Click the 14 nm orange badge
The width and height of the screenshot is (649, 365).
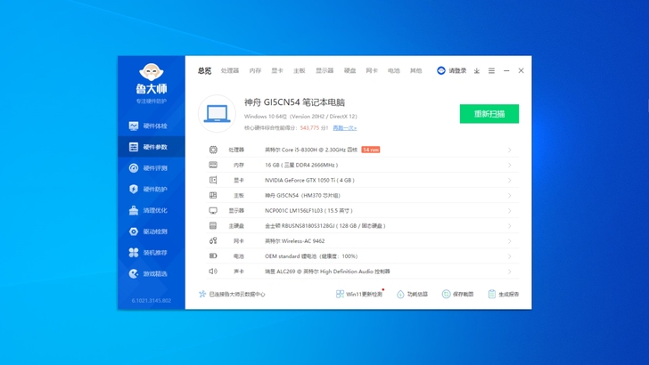point(371,150)
